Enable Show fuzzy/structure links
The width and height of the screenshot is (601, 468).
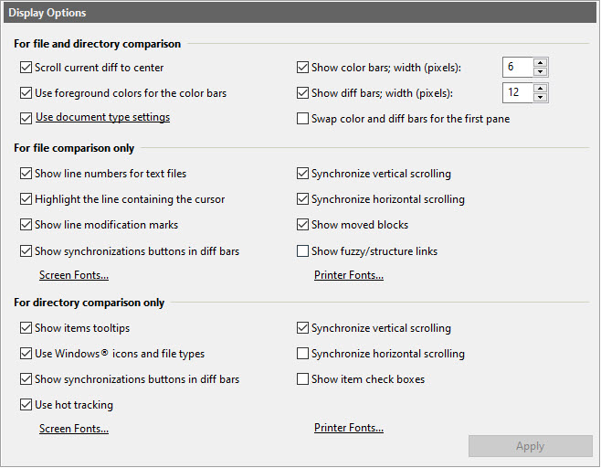coord(303,250)
